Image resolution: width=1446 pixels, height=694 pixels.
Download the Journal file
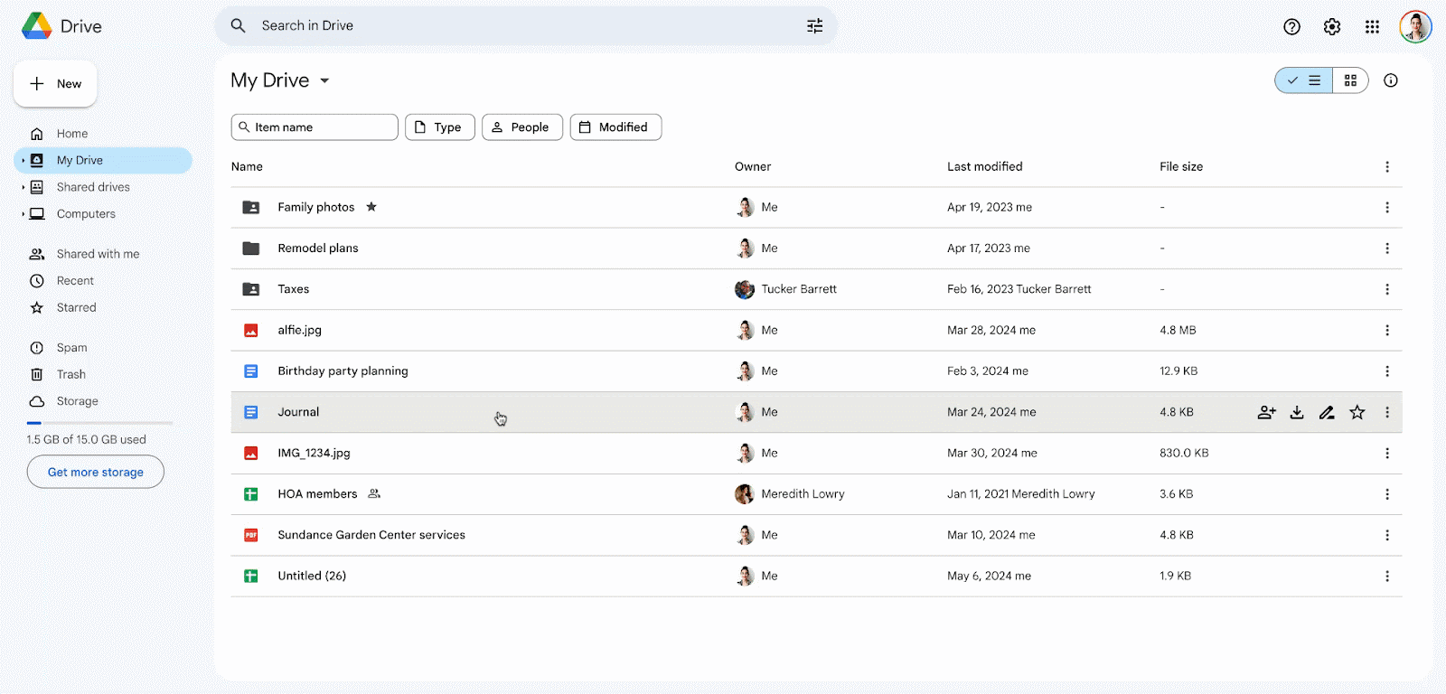(x=1297, y=413)
